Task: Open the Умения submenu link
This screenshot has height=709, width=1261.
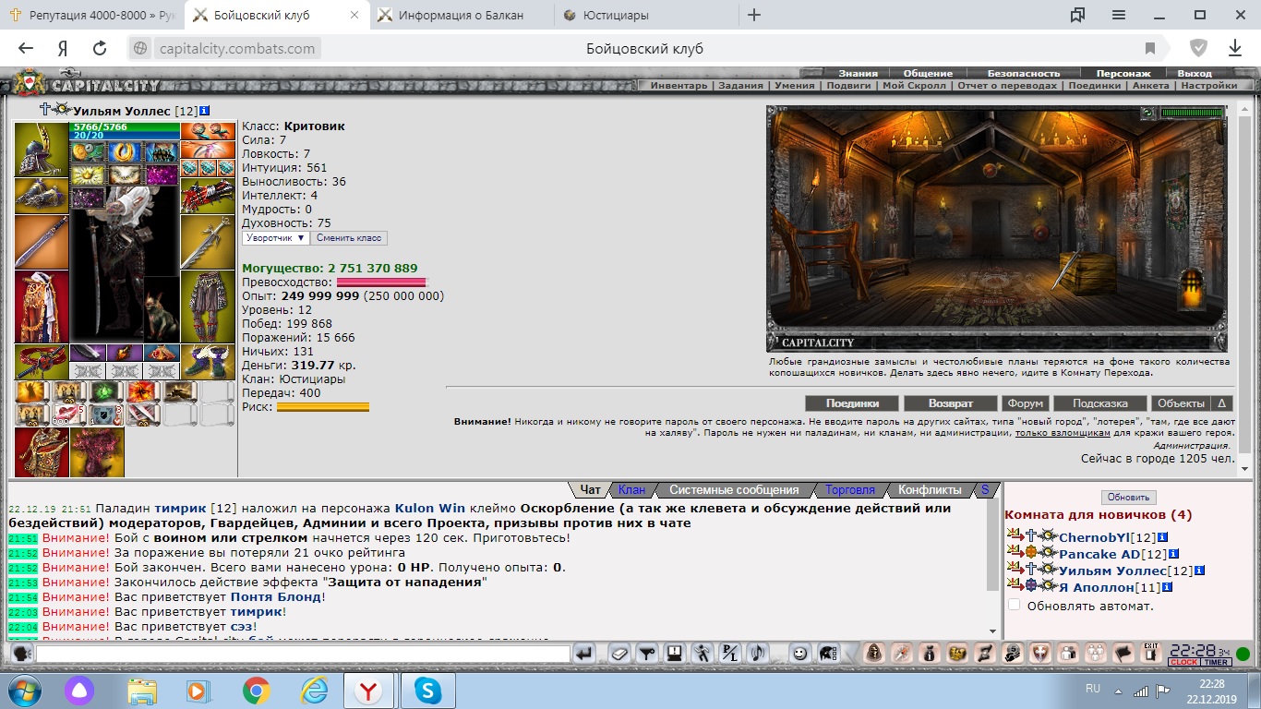Action: click(x=795, y=86)
